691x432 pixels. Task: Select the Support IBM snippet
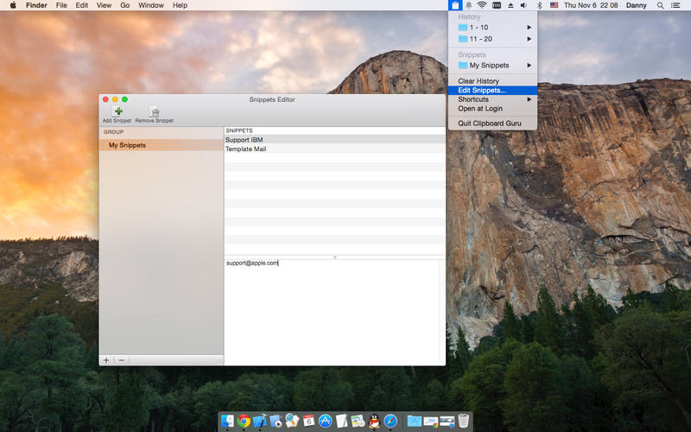pyautogui.click(x=335, y=140)
